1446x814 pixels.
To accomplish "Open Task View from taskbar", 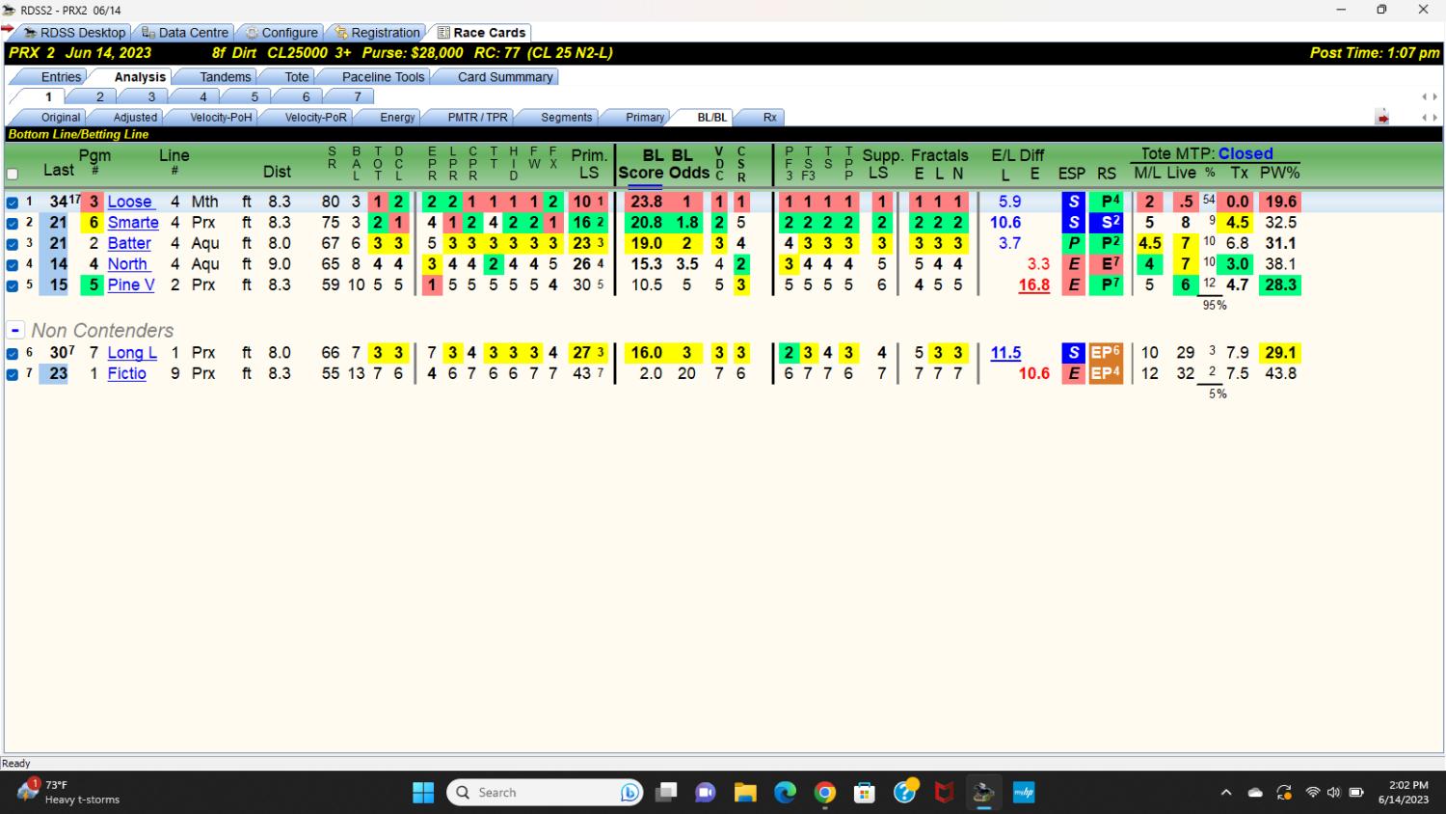I will click(666, 793).
